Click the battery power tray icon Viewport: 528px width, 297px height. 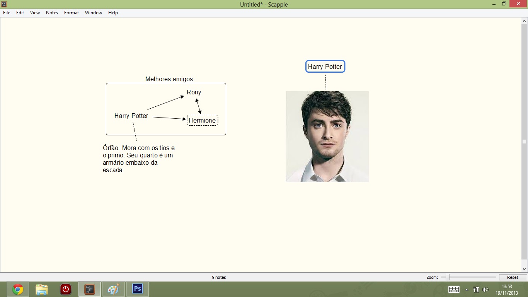[x=476, y=290]
